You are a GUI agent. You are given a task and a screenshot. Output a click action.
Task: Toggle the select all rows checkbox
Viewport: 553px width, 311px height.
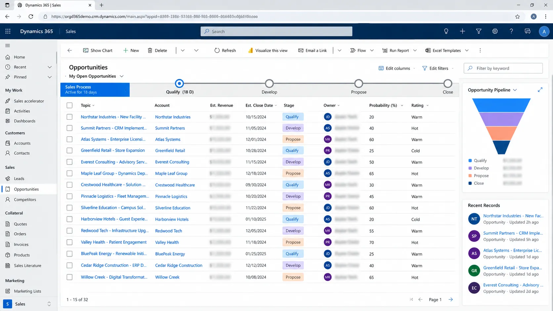[x=69, y=105]
